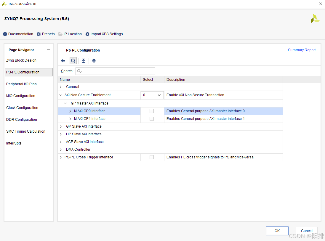The width and height of the screenshot is (325, 241).
Task: Enable PS-PL Cross Trigger interface checkbox
Action: point(152,157)
